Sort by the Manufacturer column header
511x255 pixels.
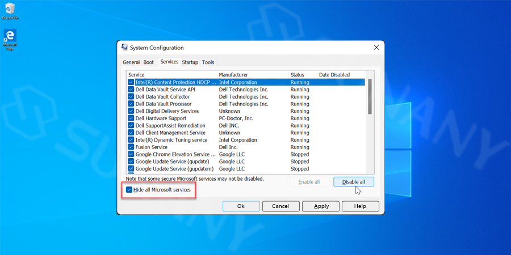point(253,75)
